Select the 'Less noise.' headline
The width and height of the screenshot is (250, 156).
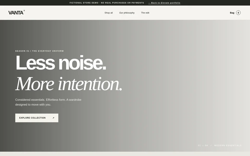[61, 63]
